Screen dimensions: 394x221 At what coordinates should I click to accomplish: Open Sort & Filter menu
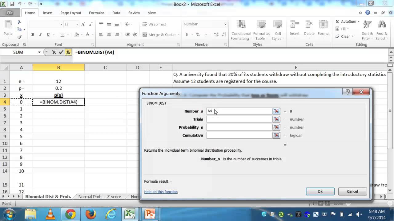(367, 30)
